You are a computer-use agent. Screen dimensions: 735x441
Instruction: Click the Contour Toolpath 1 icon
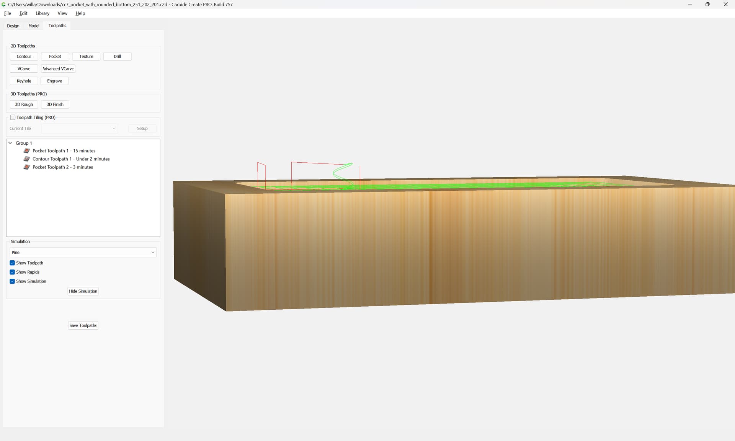(x=26, y=159)
